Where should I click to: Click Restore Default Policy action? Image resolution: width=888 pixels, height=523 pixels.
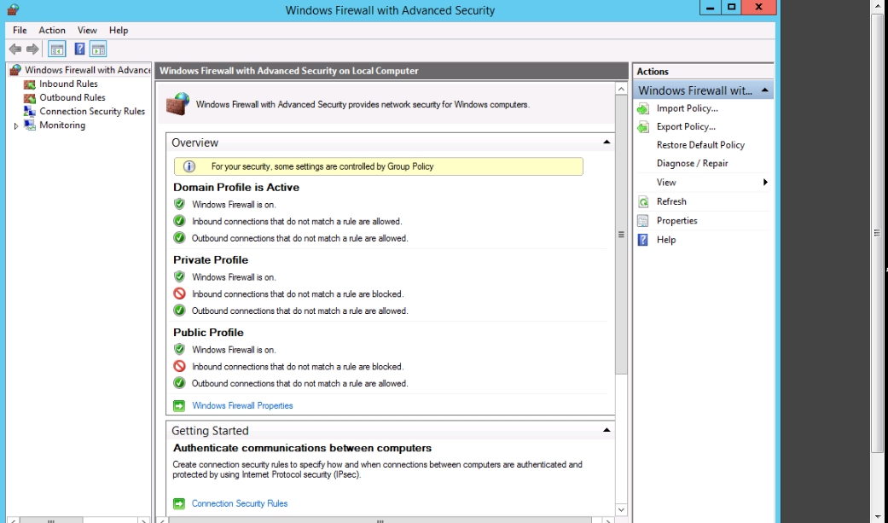pyautogui.click(x=700, y=145)
